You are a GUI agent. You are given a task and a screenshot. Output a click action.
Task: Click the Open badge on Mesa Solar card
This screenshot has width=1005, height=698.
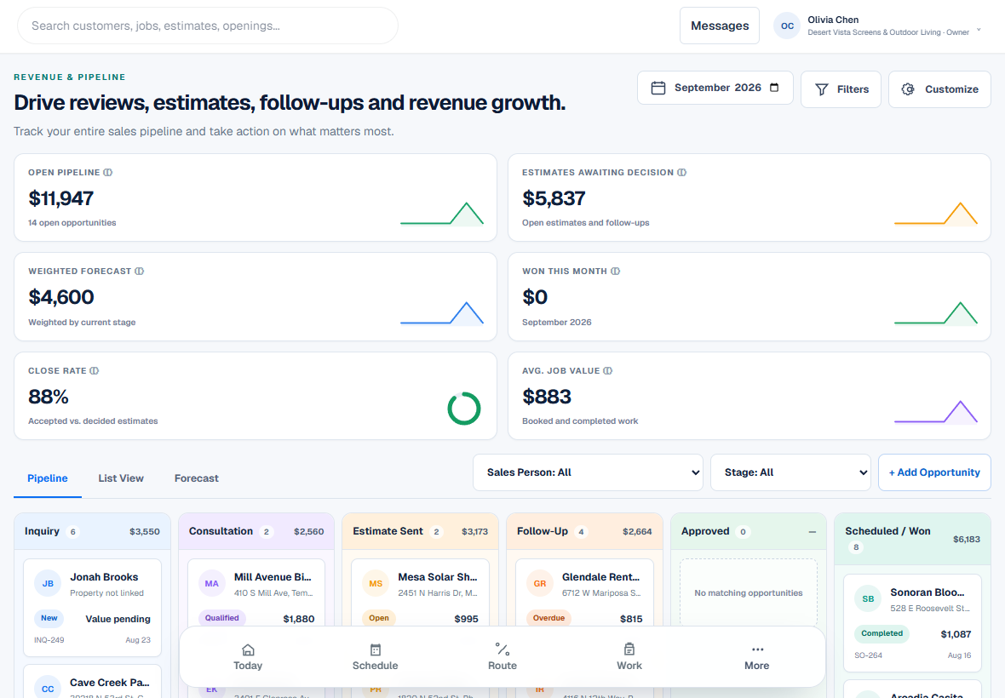pos(379,619)
